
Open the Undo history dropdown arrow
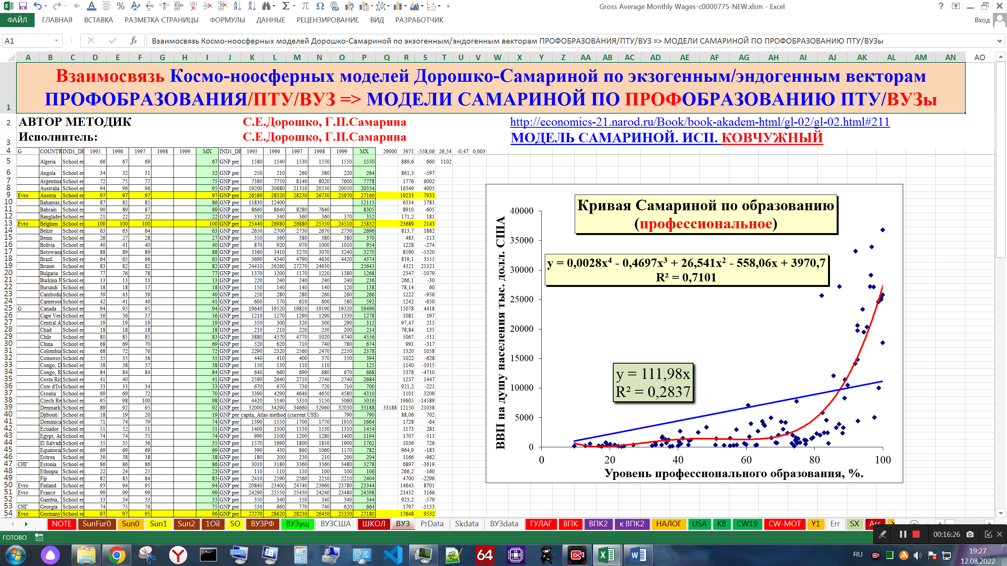(x=46, y=6)
